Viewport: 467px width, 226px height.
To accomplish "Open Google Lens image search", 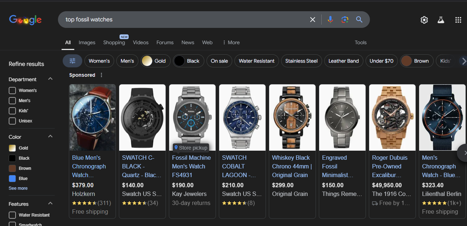I will (x=345, y=20).
